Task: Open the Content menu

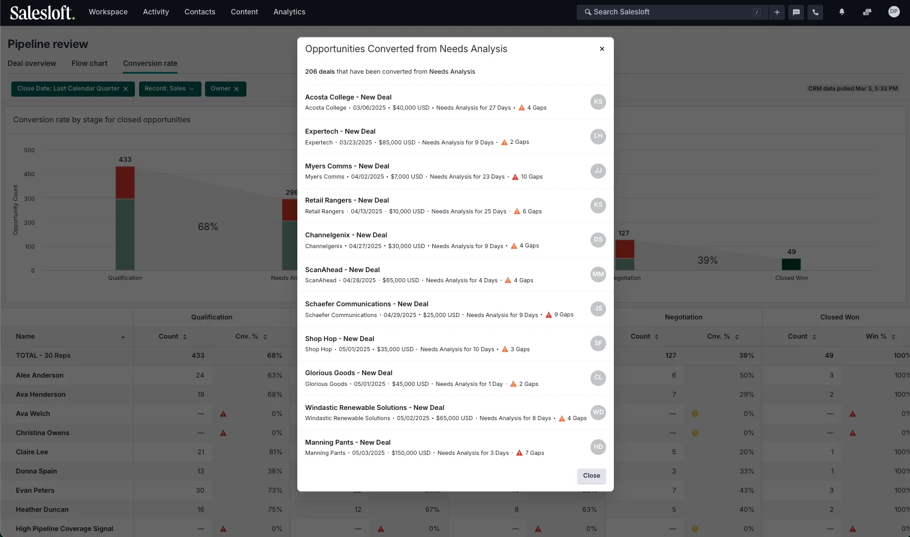Action: pyautogui.click(x=245, y=12)
